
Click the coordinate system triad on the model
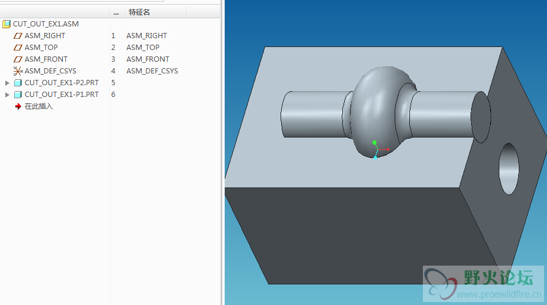[379, 150]
